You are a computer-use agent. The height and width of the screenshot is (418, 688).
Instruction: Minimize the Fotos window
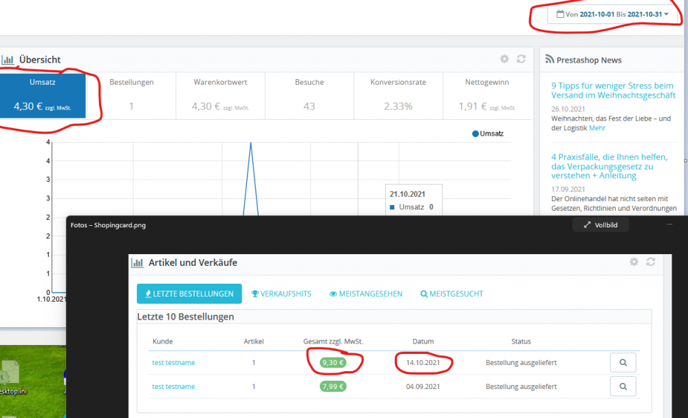point(669,224)
